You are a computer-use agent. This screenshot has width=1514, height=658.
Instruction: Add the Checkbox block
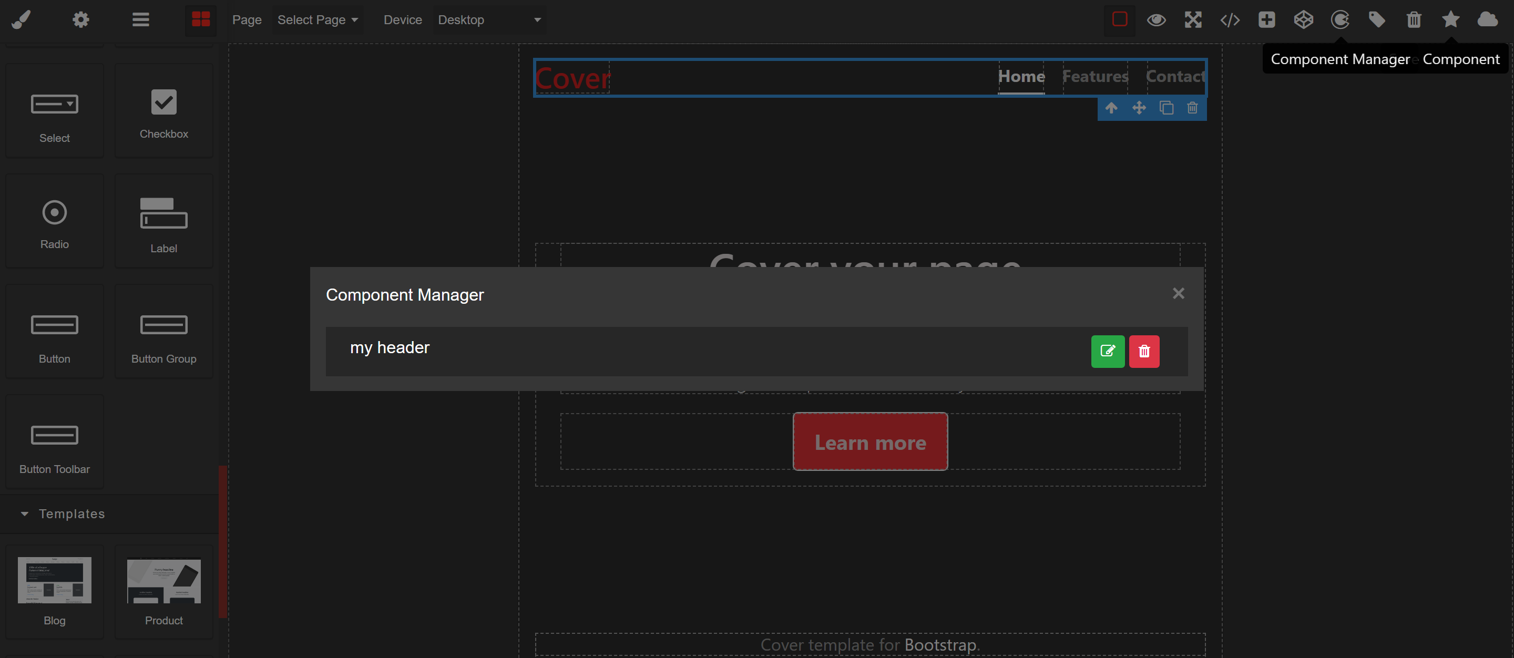click(x=163, y=111)
